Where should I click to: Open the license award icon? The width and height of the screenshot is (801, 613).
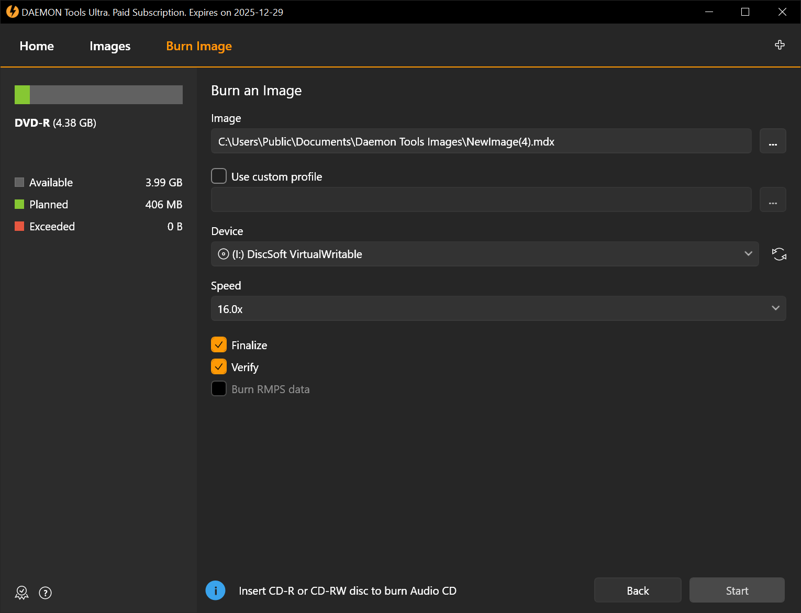click(21, 593)
